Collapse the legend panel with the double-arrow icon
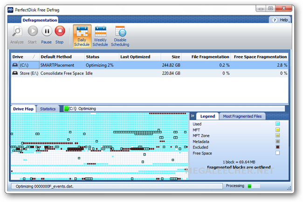This screenshot has height=202, width=303. 193,116
